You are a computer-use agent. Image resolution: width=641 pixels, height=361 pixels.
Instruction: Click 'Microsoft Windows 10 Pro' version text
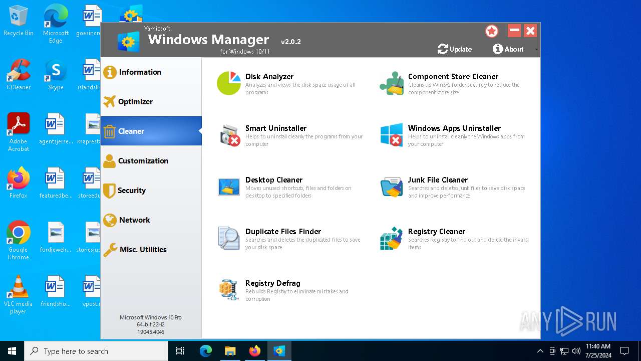[151, 317]
